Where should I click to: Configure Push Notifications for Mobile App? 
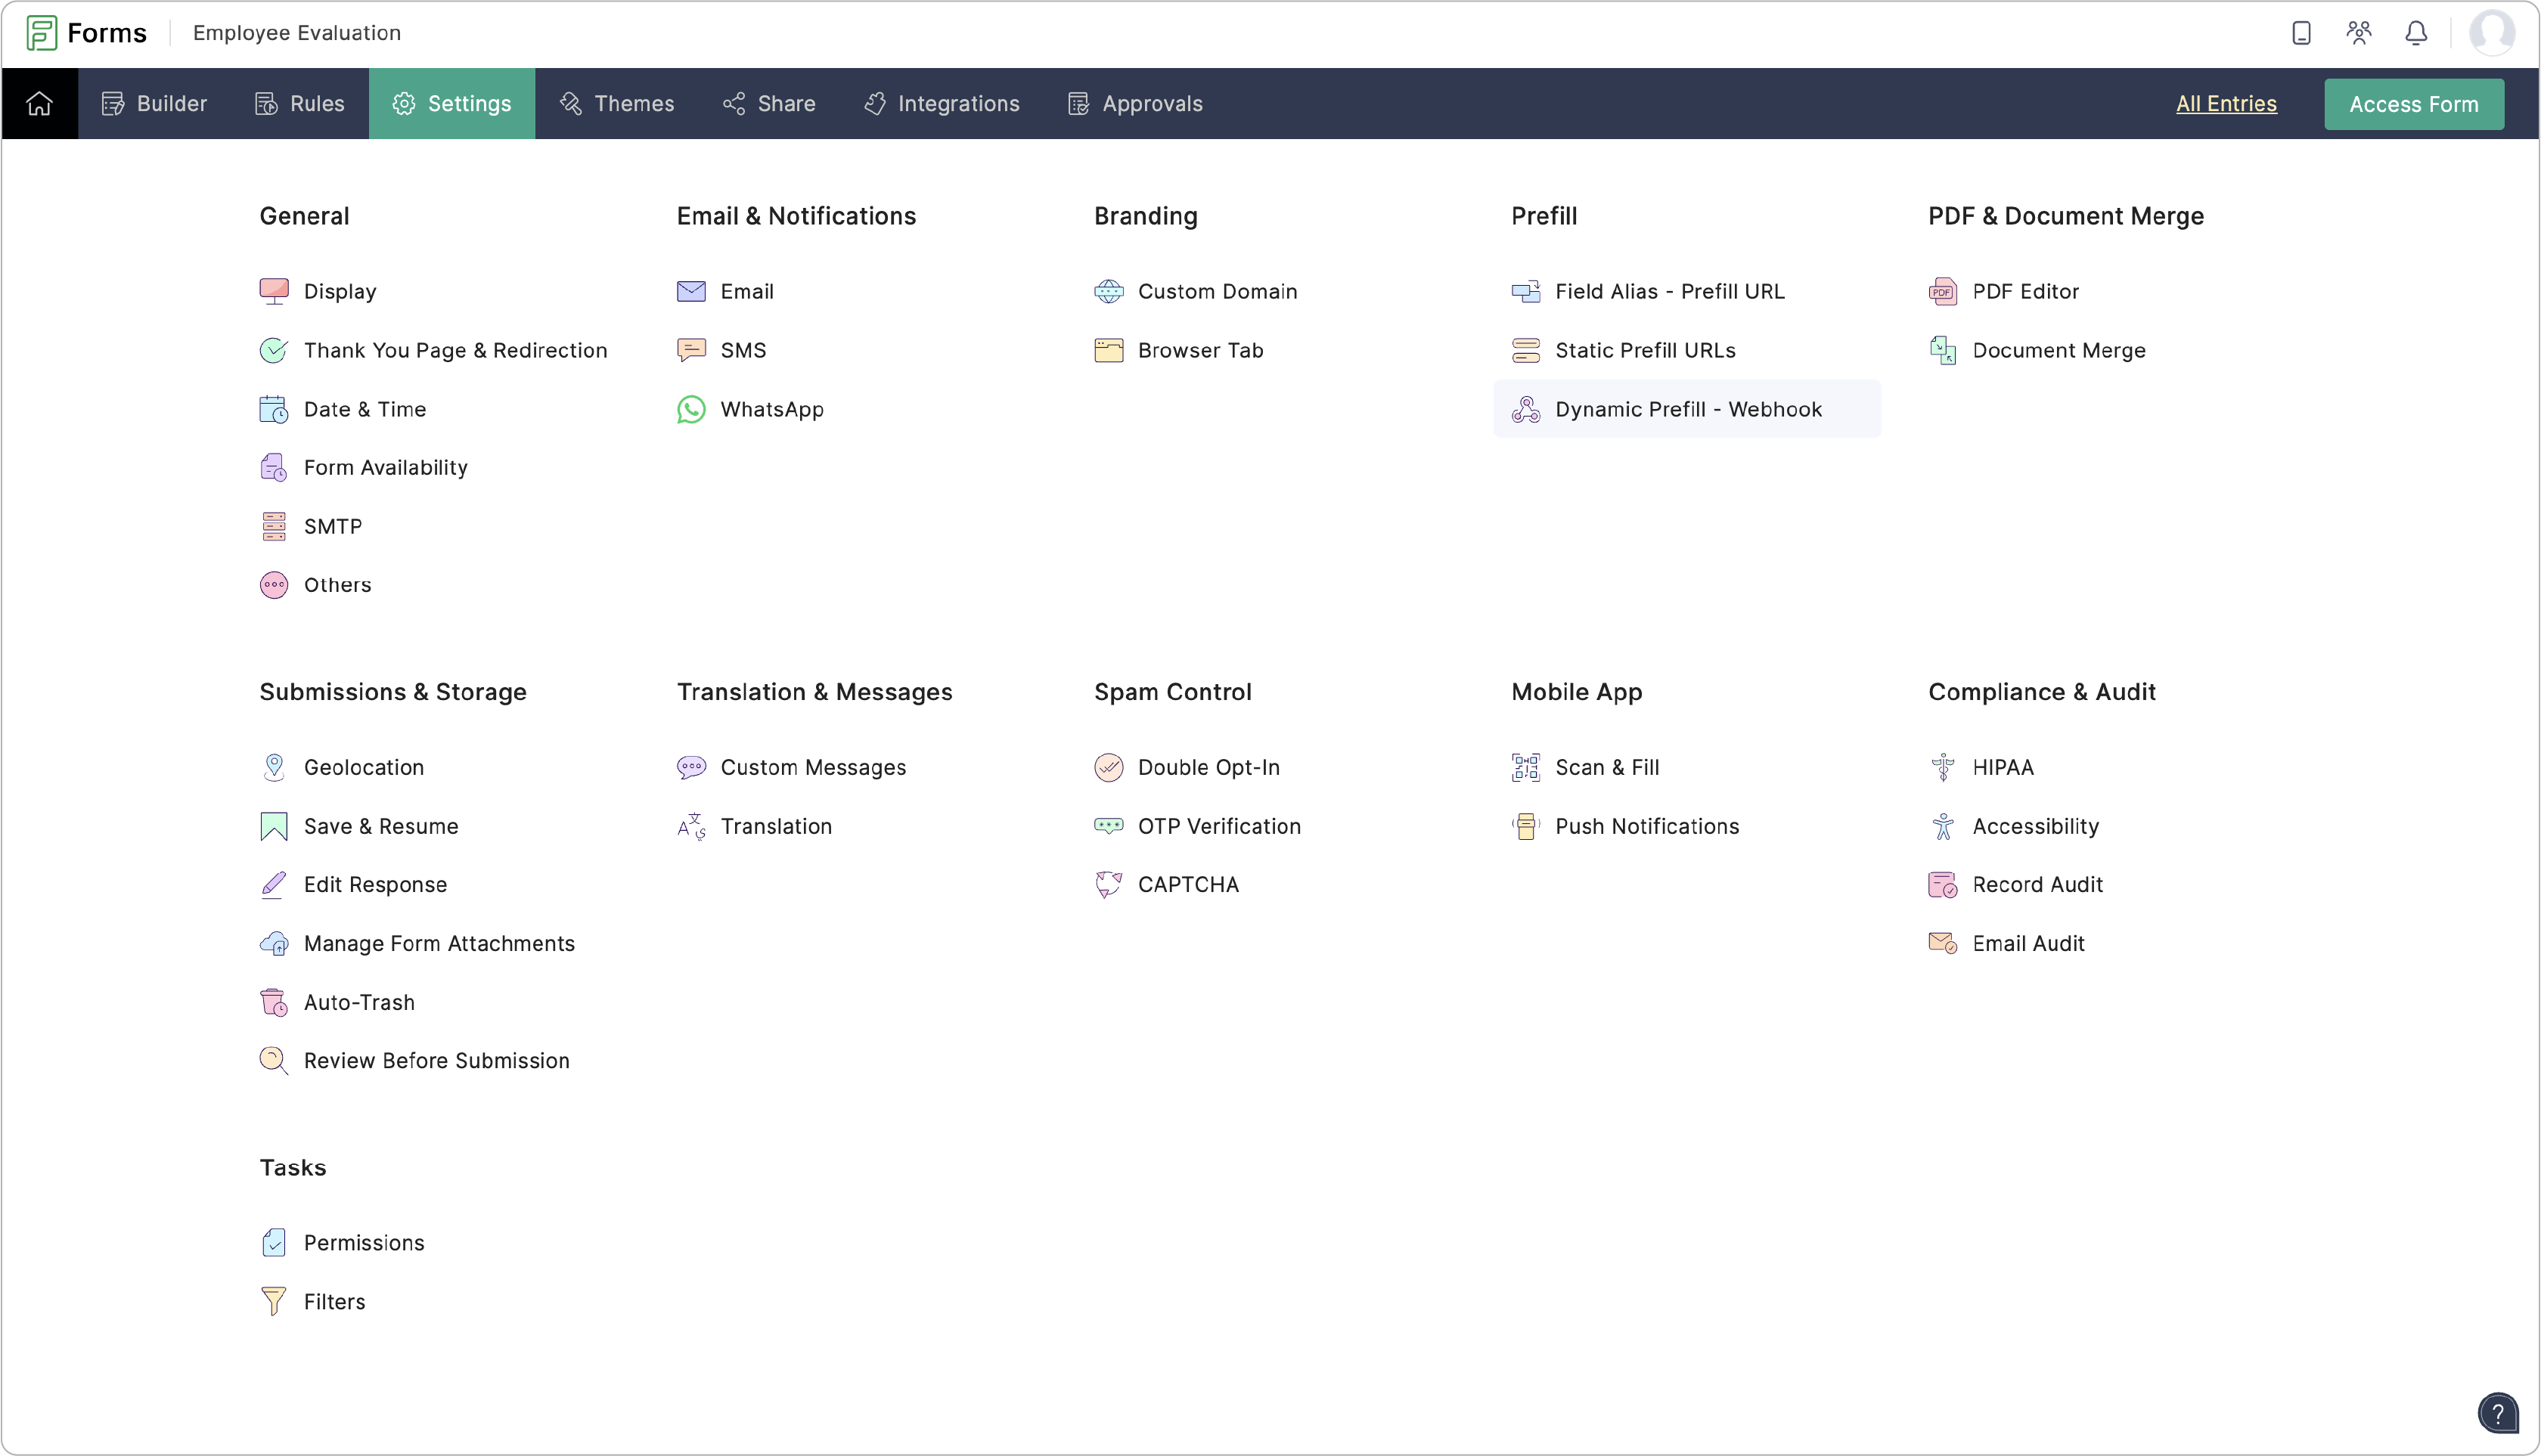point(1646,826)
